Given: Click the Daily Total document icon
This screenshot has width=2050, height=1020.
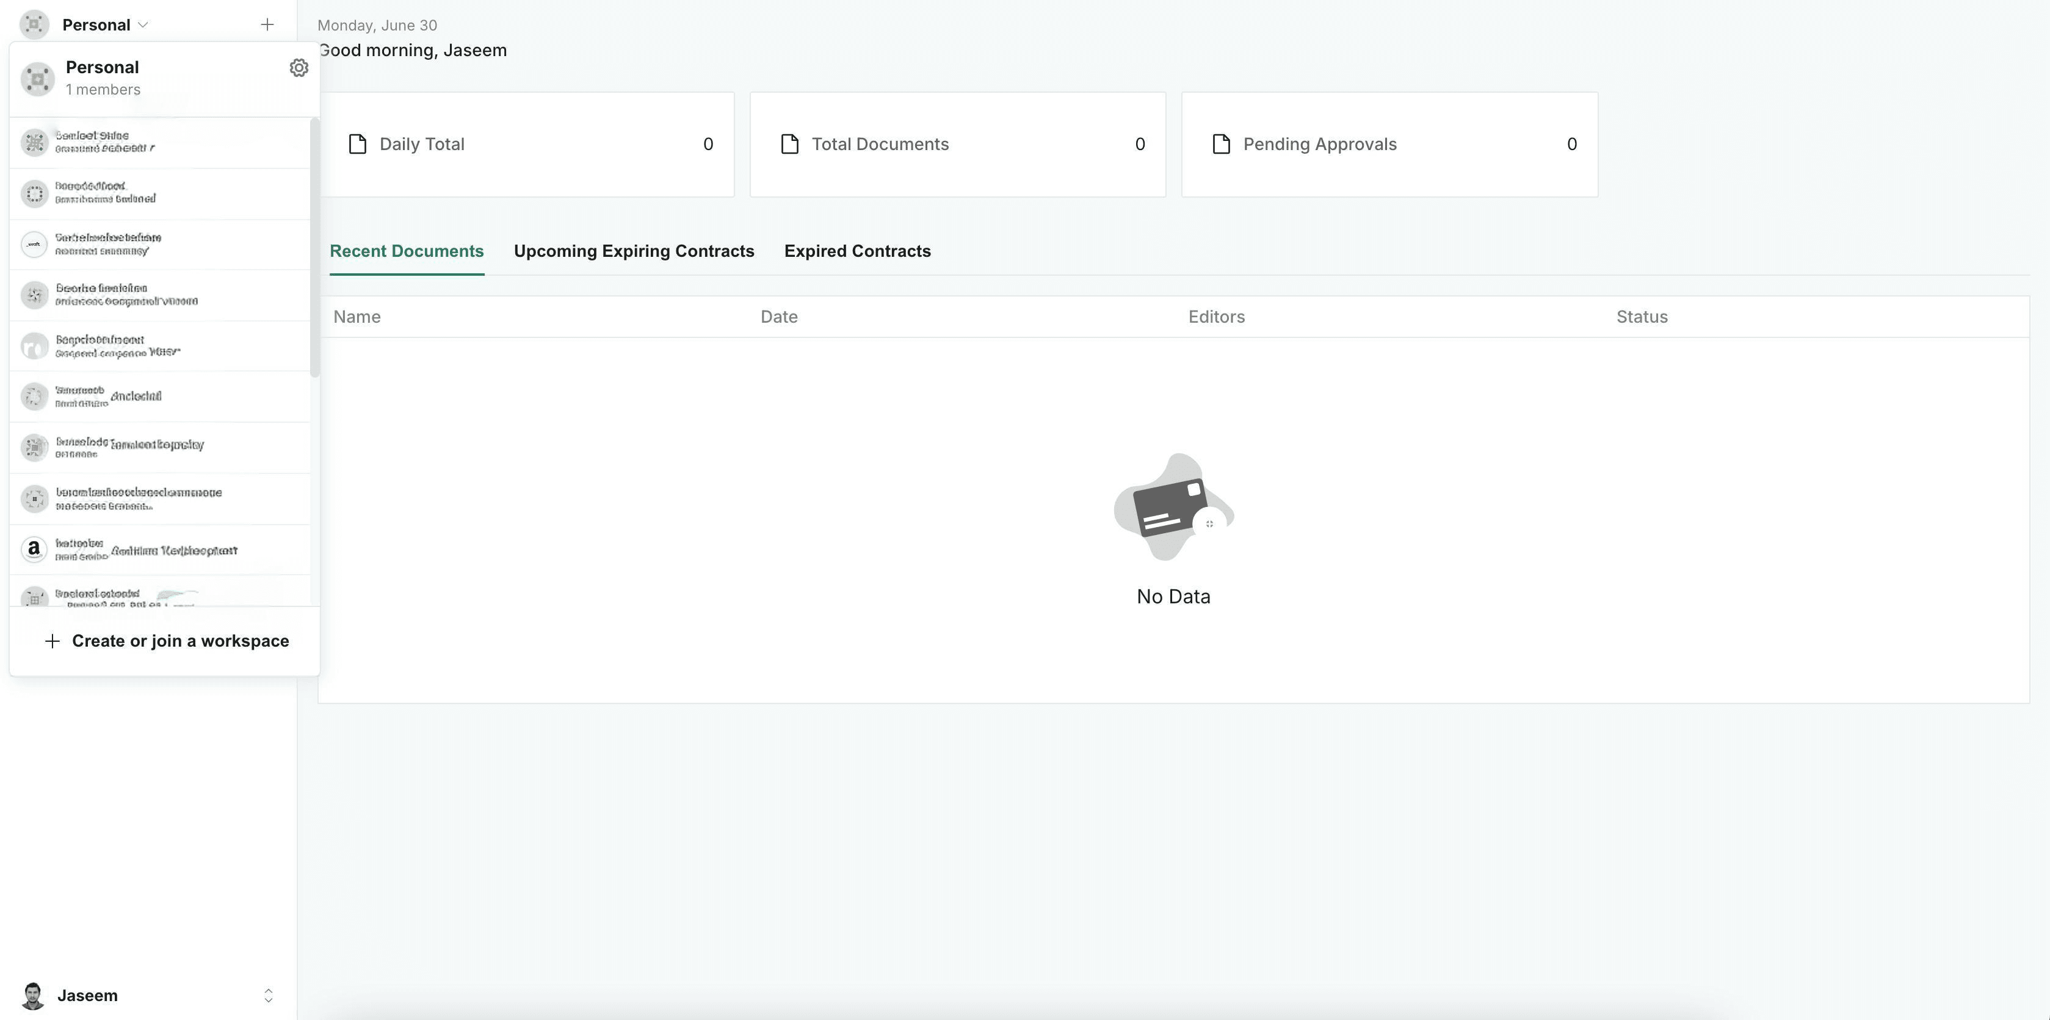Looking at the screenshot, I should point(358,144).
